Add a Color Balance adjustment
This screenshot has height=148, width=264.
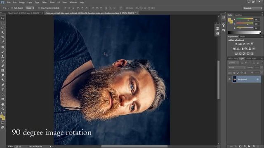coord(238,49)
